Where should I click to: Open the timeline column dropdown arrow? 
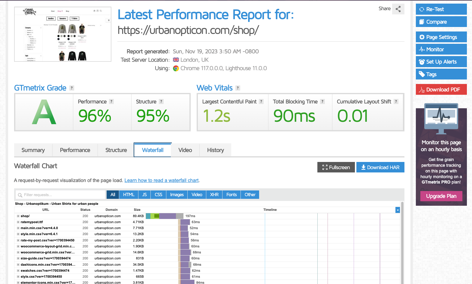[398, 210]
